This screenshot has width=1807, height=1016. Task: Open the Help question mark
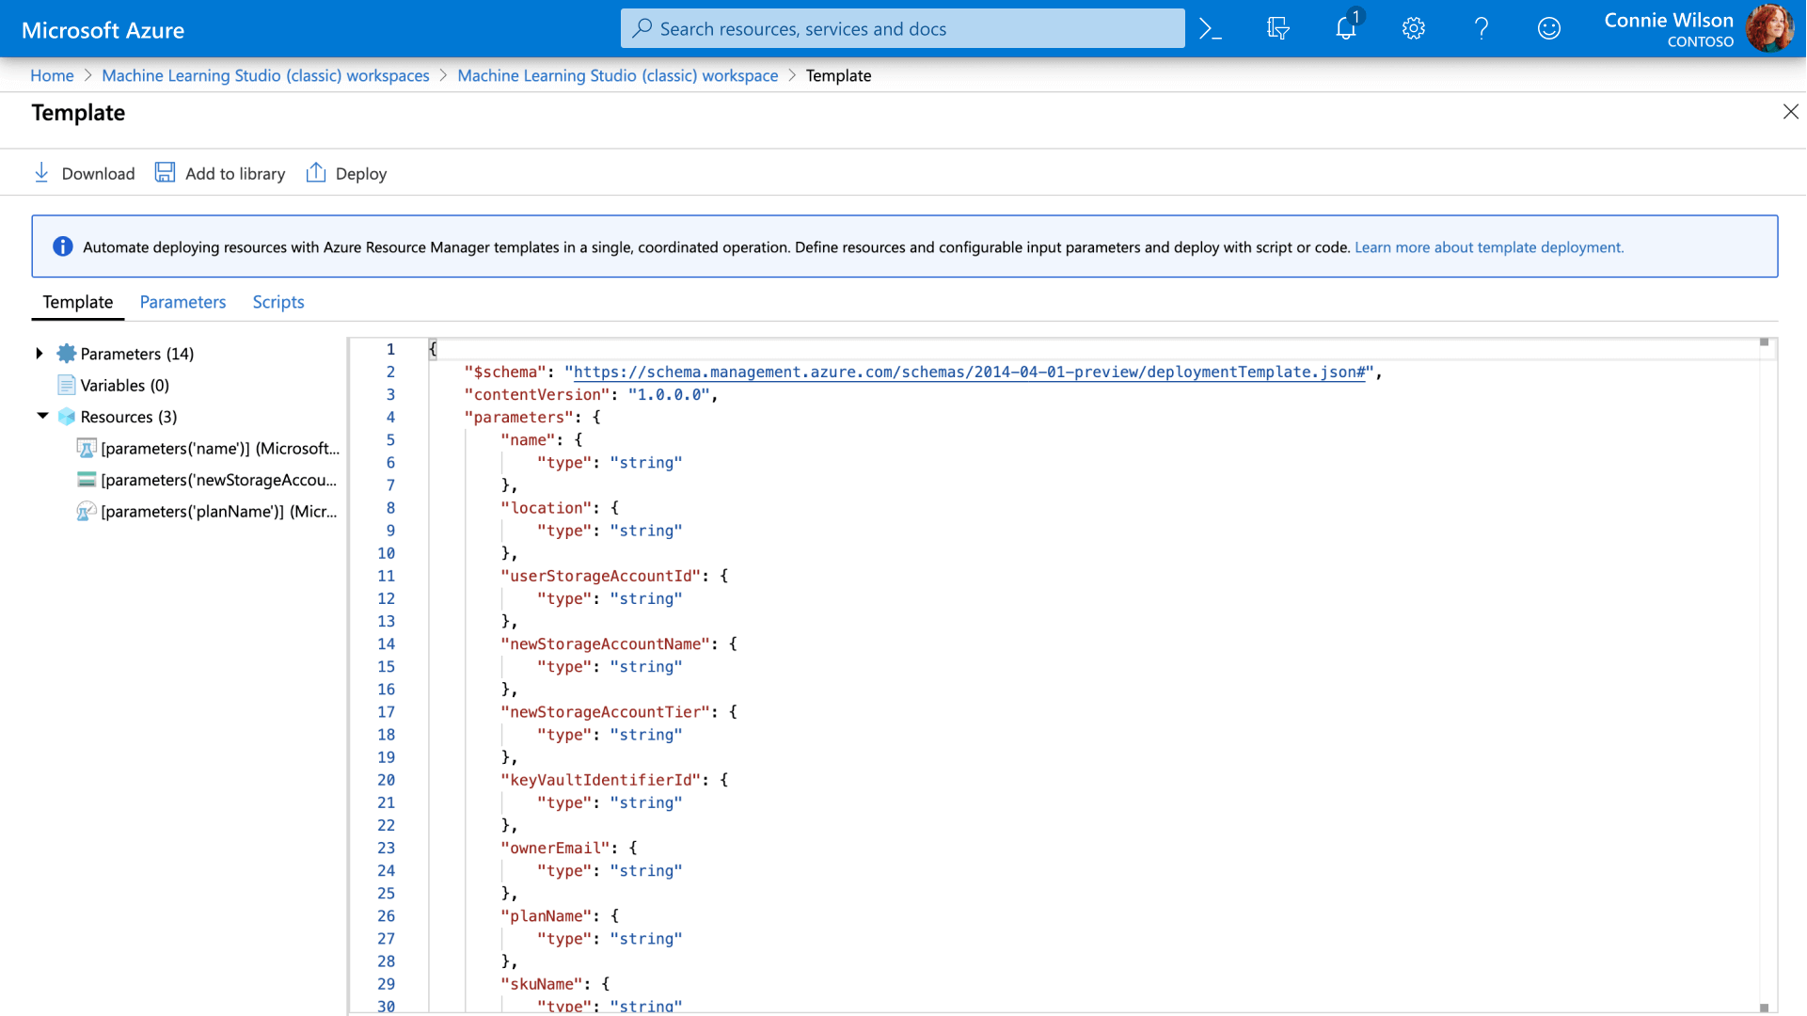click(1482, 29)
